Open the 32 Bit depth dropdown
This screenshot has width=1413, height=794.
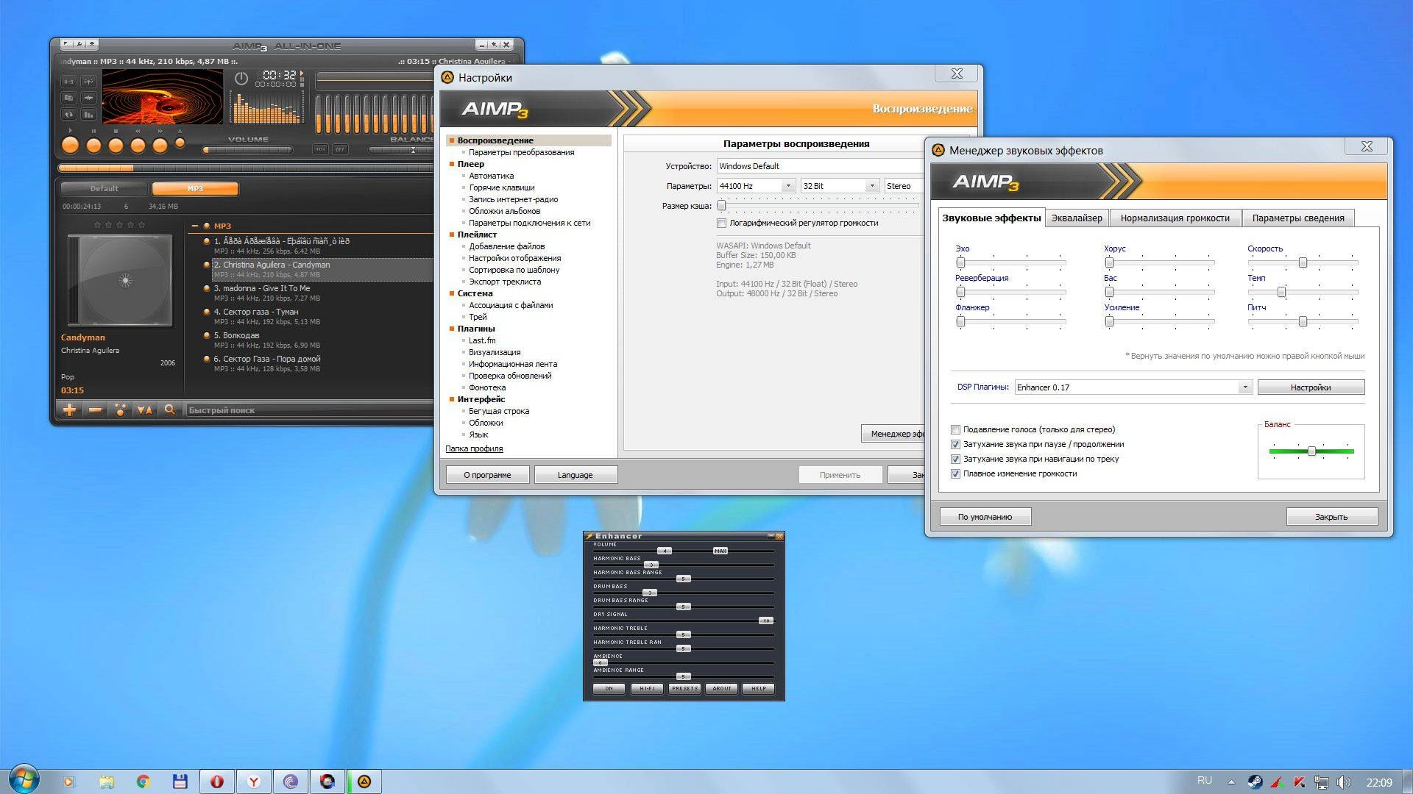(840, 186)
